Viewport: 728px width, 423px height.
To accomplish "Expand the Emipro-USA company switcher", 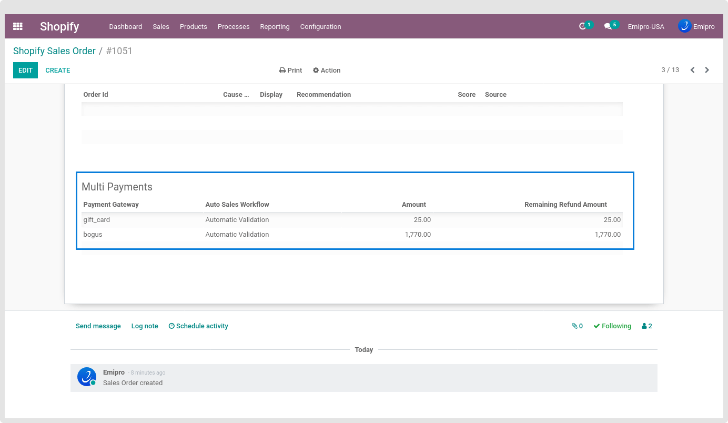I will [x=645, y=27].
